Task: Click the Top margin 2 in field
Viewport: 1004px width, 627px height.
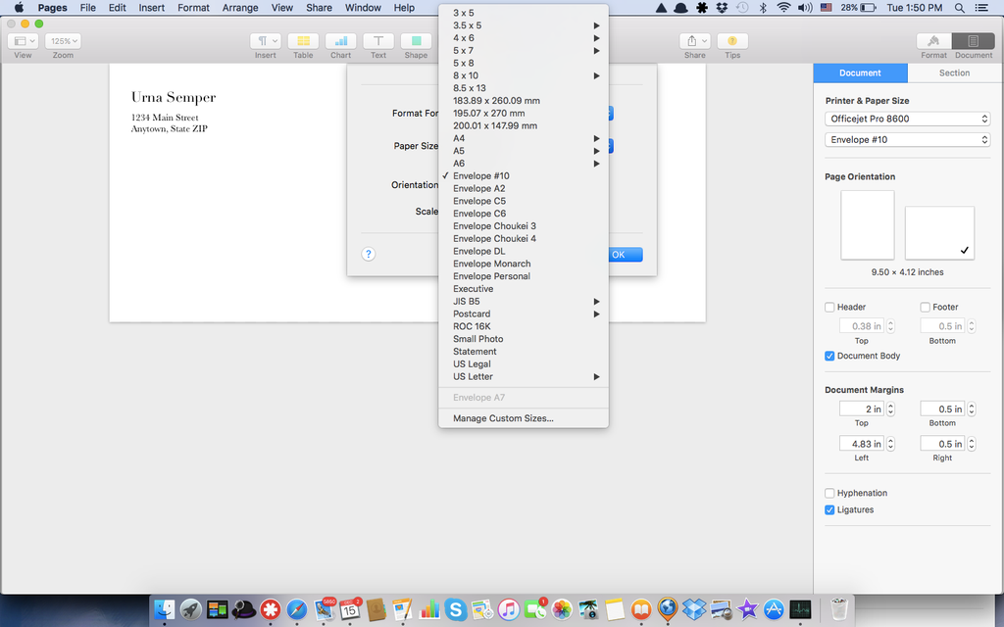Action: pyautogui.click(x=862, y=409)
